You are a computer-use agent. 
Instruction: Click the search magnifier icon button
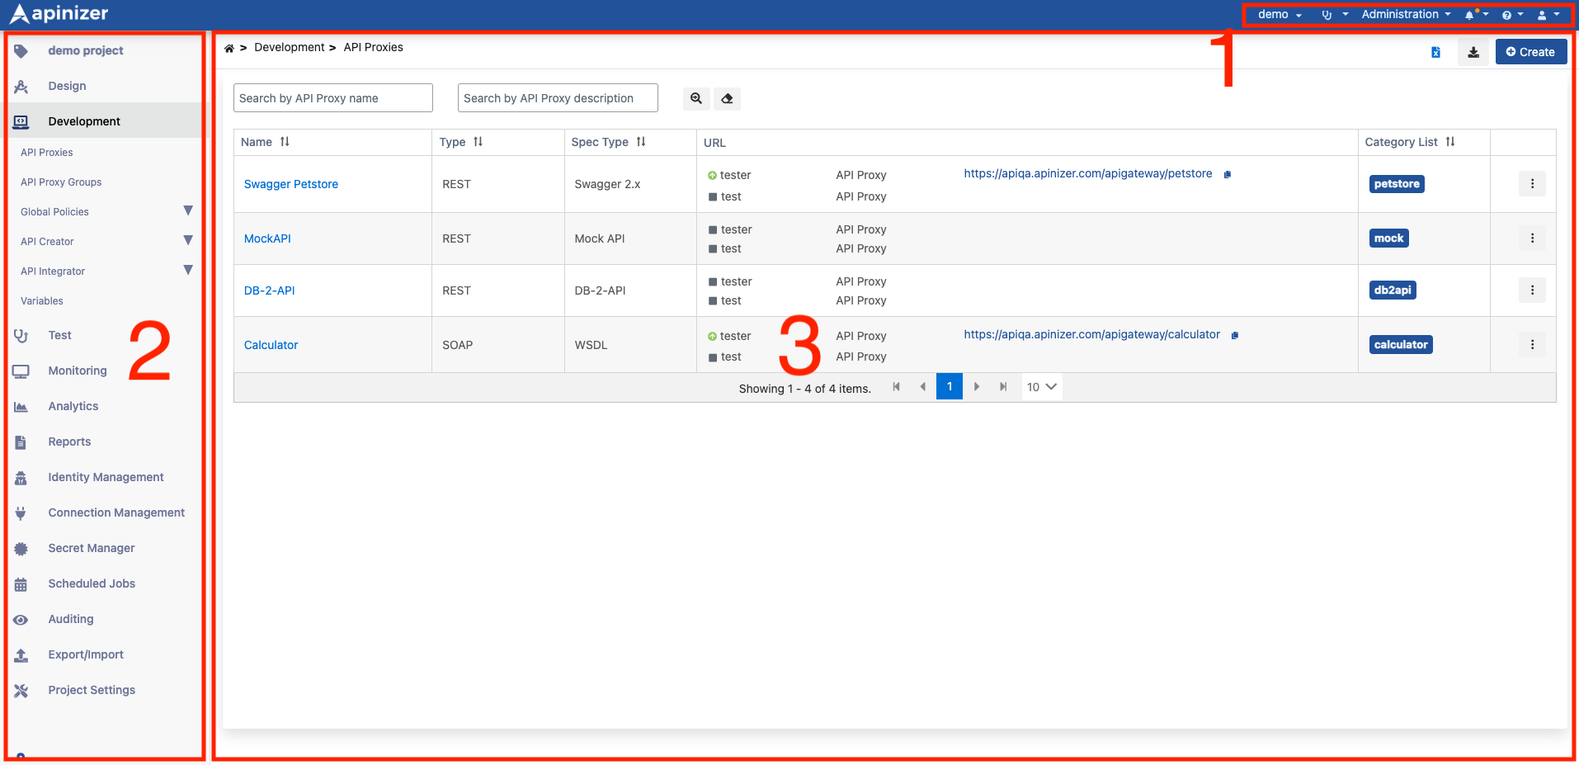pyautogui.click(x=696, y=99)
